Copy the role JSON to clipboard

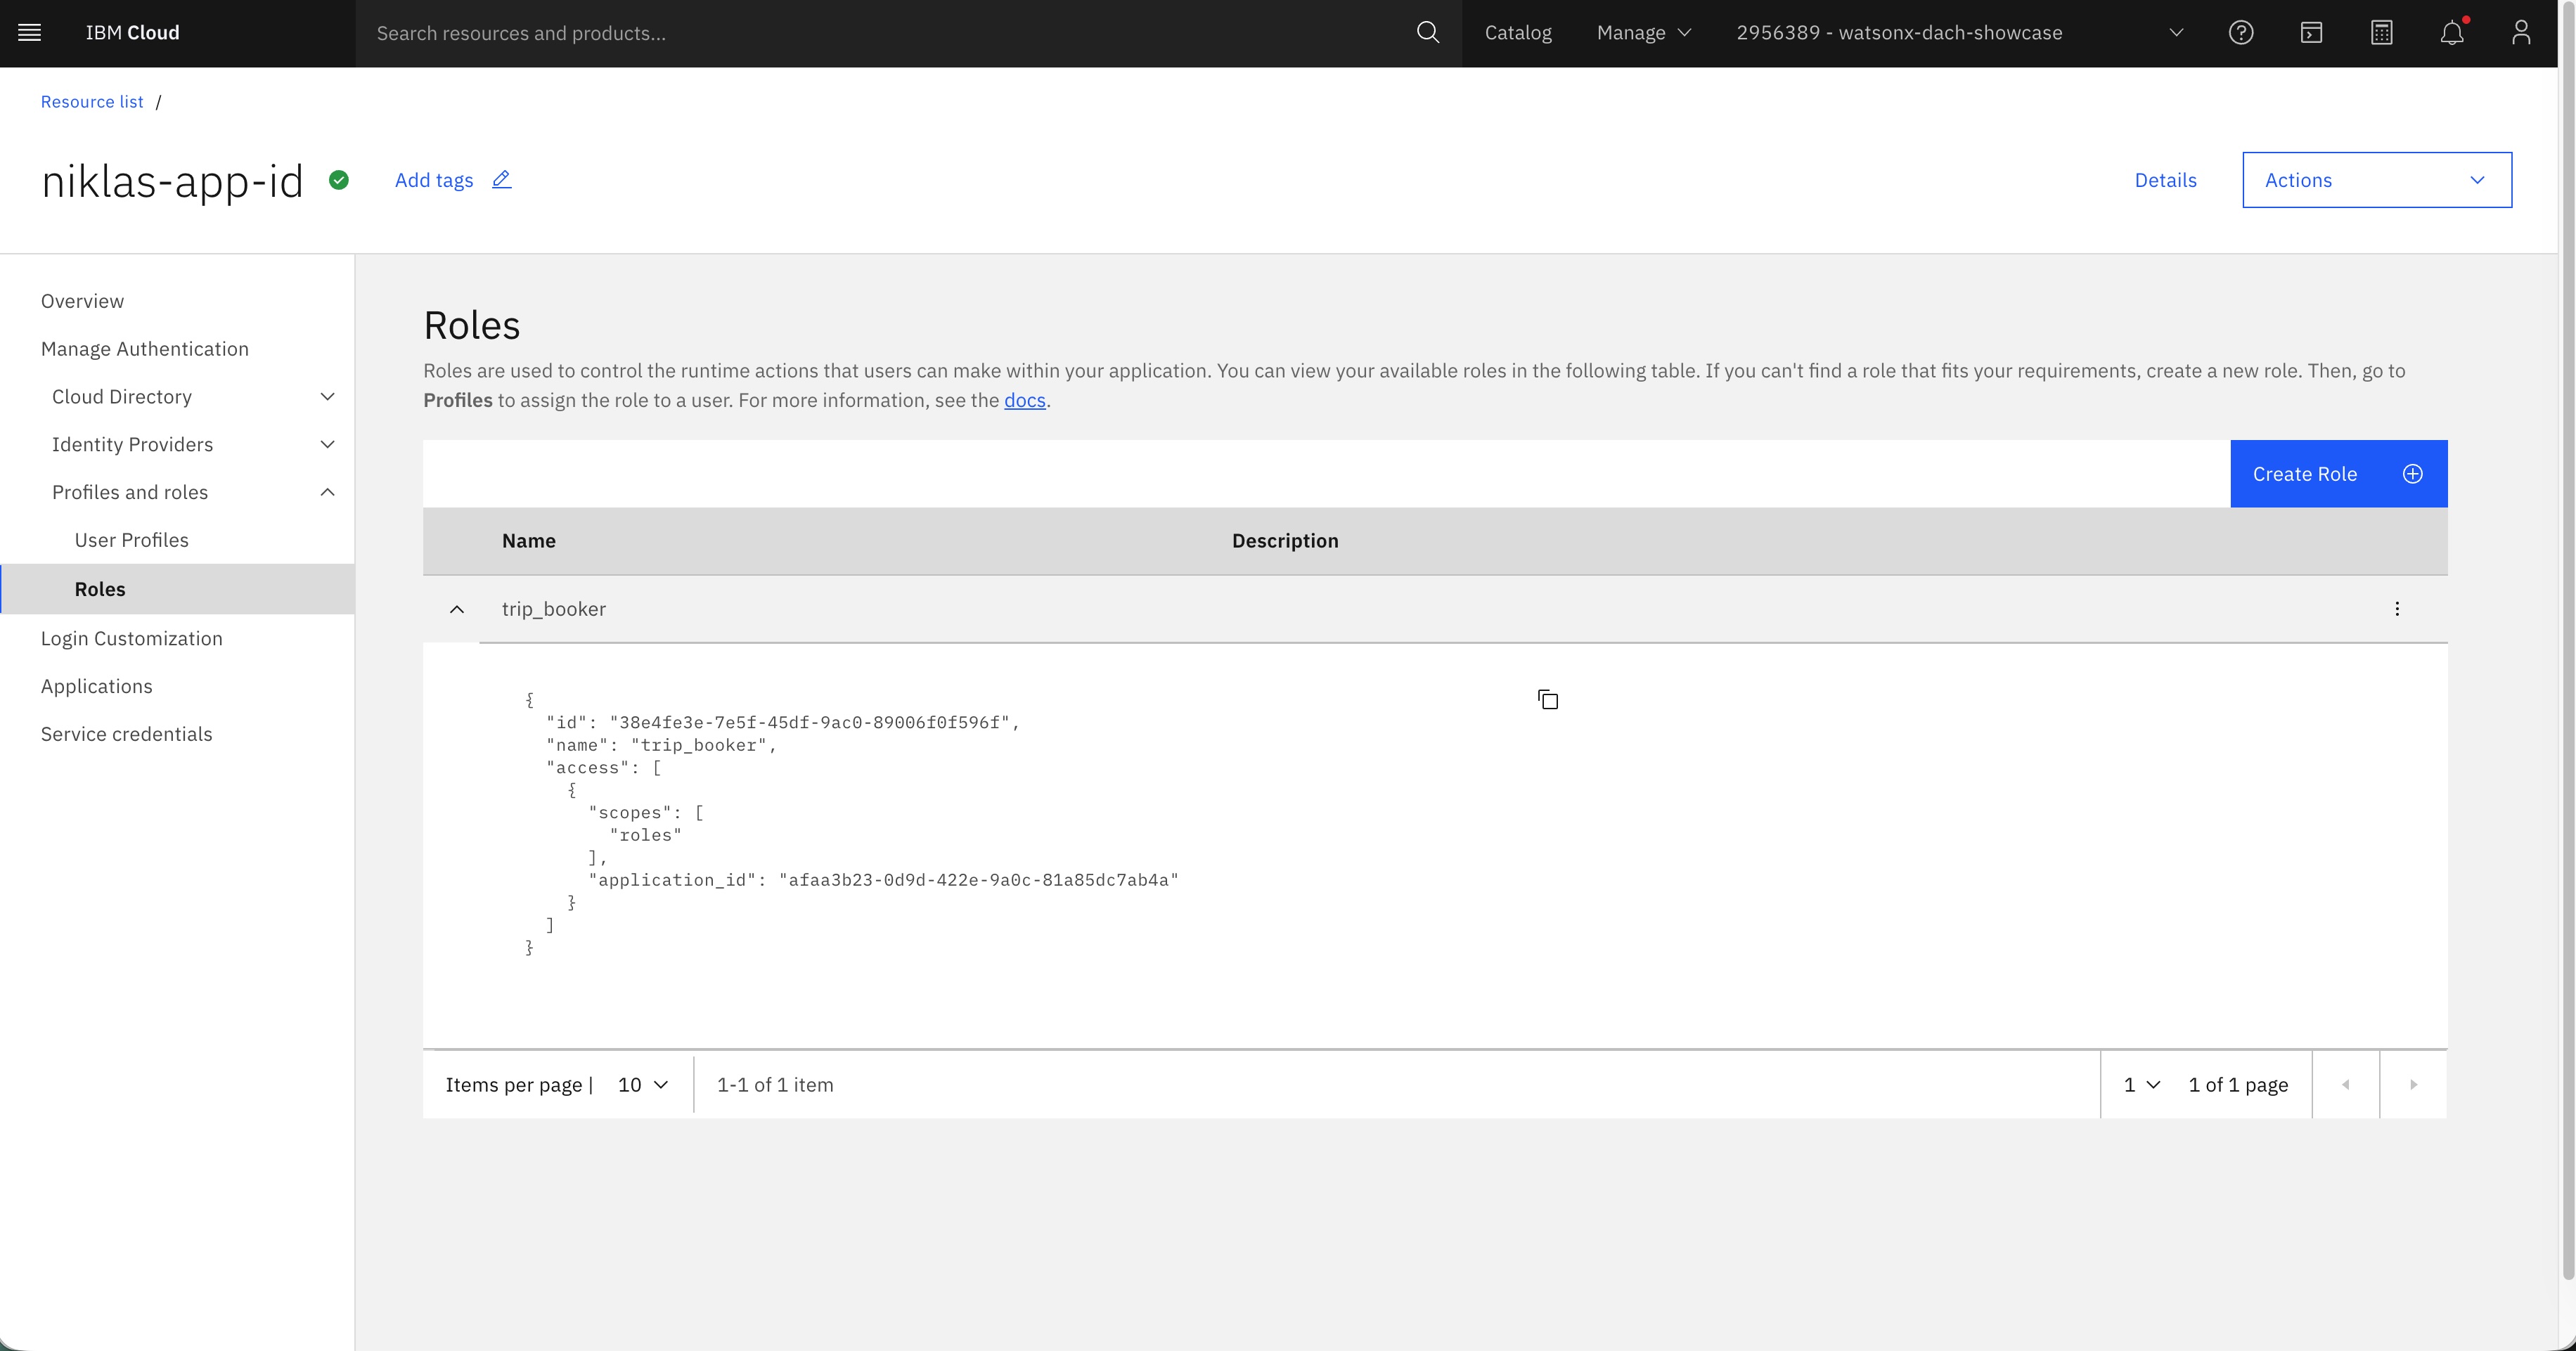pos(1548,699)
